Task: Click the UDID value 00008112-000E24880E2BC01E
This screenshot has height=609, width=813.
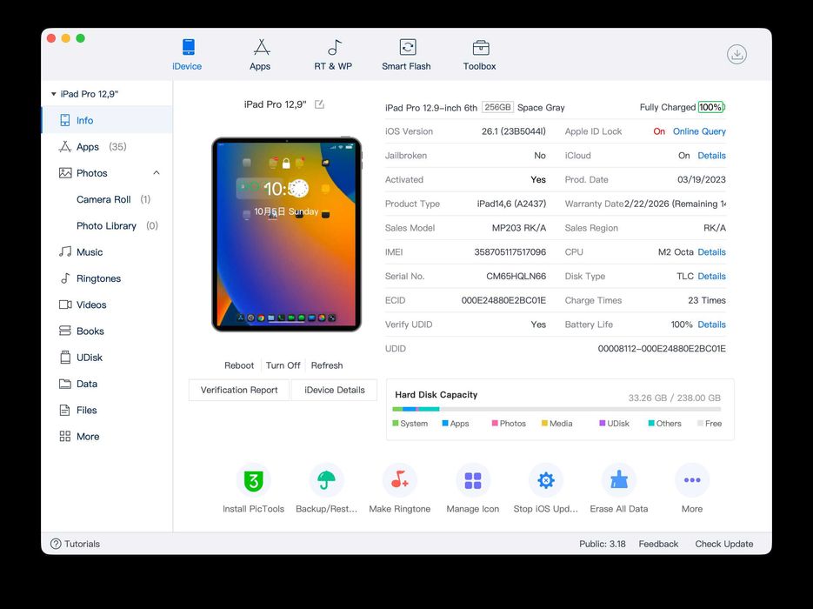Action: [x=662, y=349]
